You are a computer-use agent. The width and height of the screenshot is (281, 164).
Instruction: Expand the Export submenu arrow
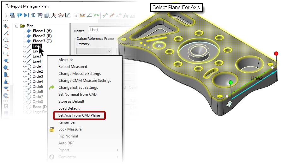tap(117, 150)
